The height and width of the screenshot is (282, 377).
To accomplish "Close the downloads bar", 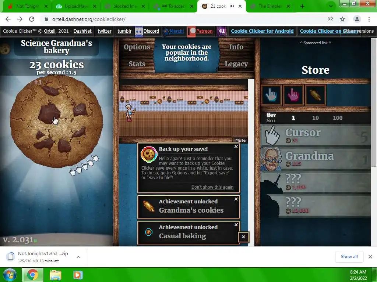I will click(370, 257).
